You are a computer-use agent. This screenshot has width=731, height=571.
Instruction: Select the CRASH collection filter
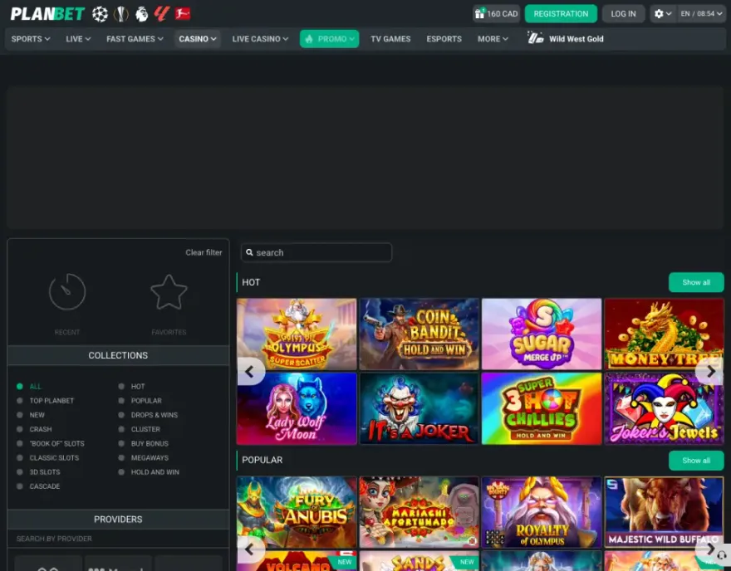(x=34, y=429)
